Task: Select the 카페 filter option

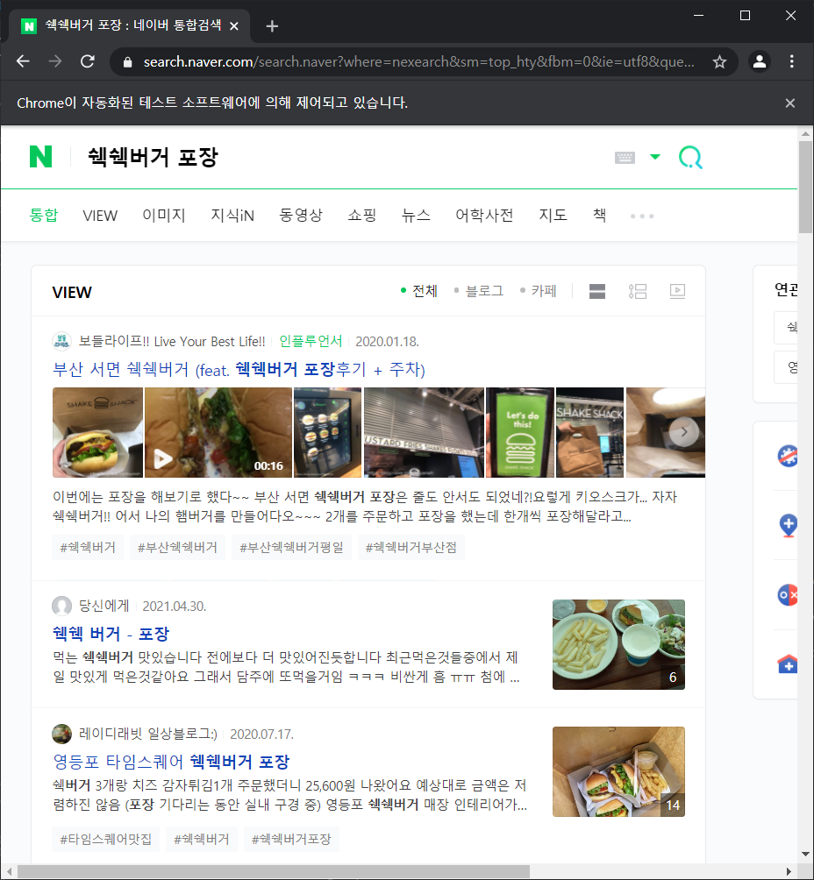Action: [x=539, y=291]
